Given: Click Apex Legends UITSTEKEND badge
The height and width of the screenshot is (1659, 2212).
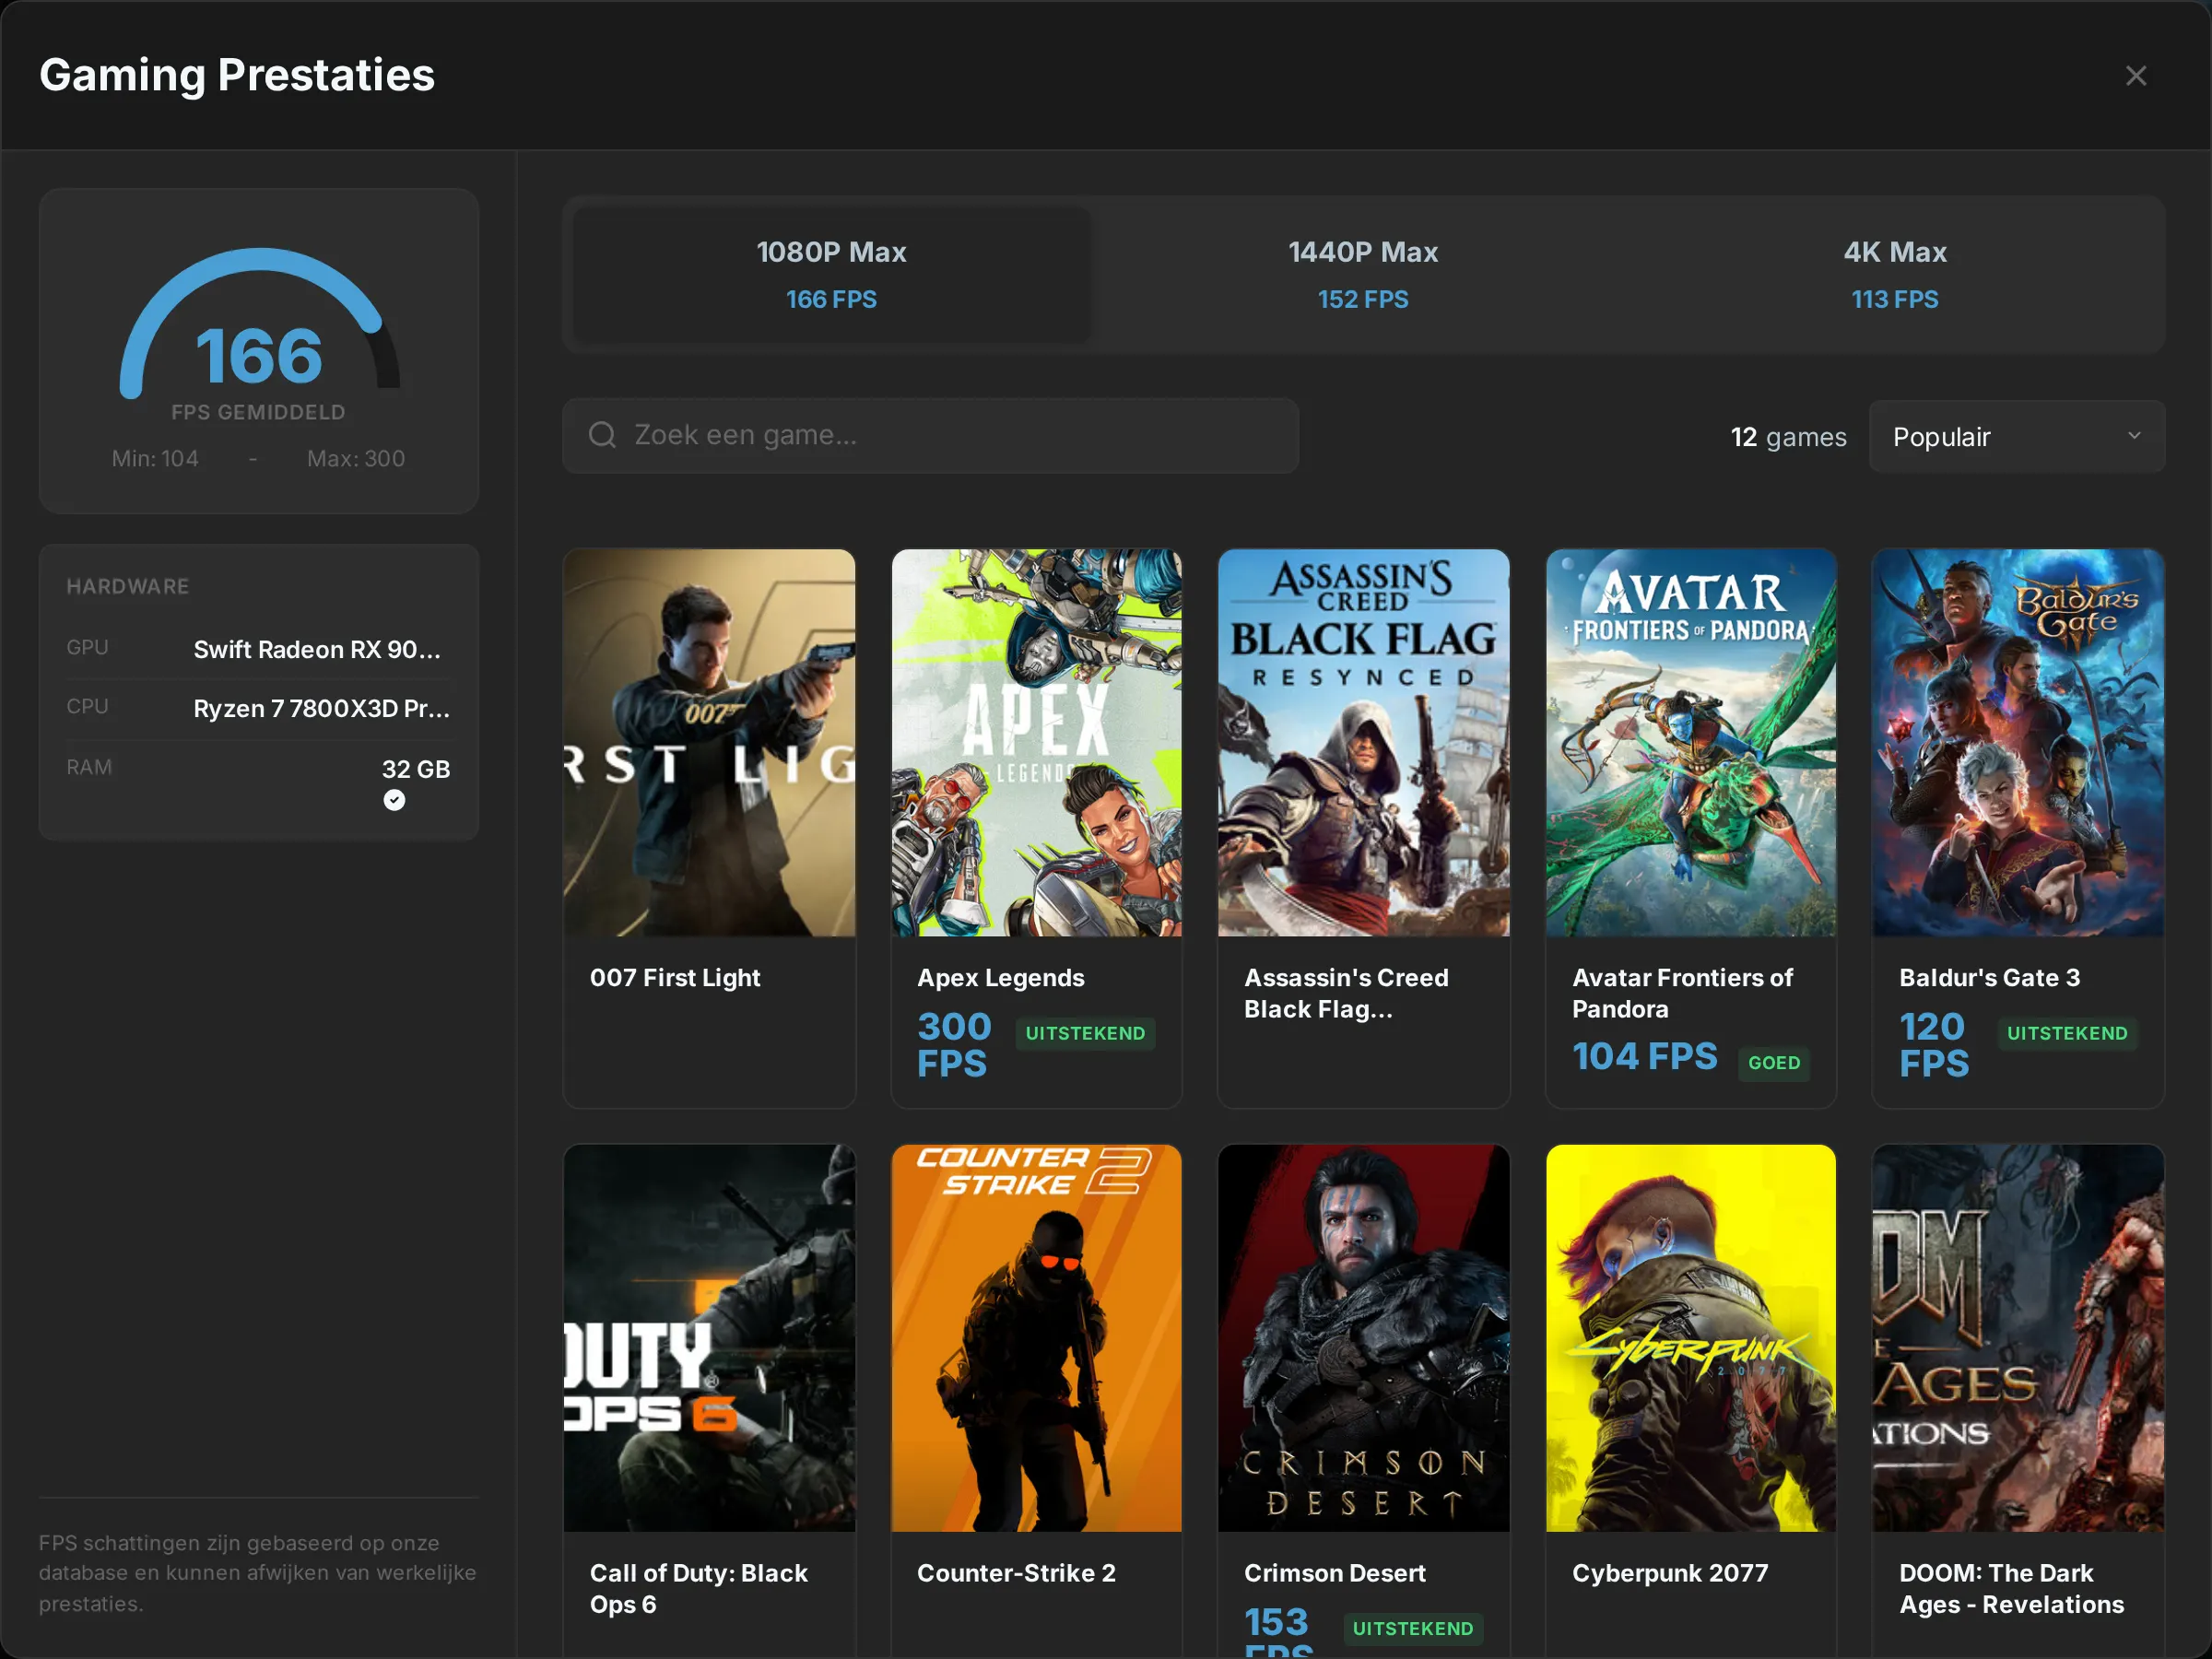Looking at the screenshot, I should (1085, 1034).
